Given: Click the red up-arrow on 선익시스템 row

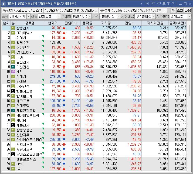Looking at the screenshot, I should (x=64, y=144).
